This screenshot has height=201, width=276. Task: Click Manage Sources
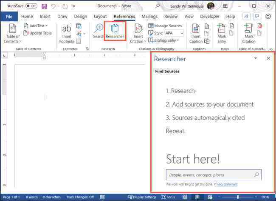(x=165, y=26)
